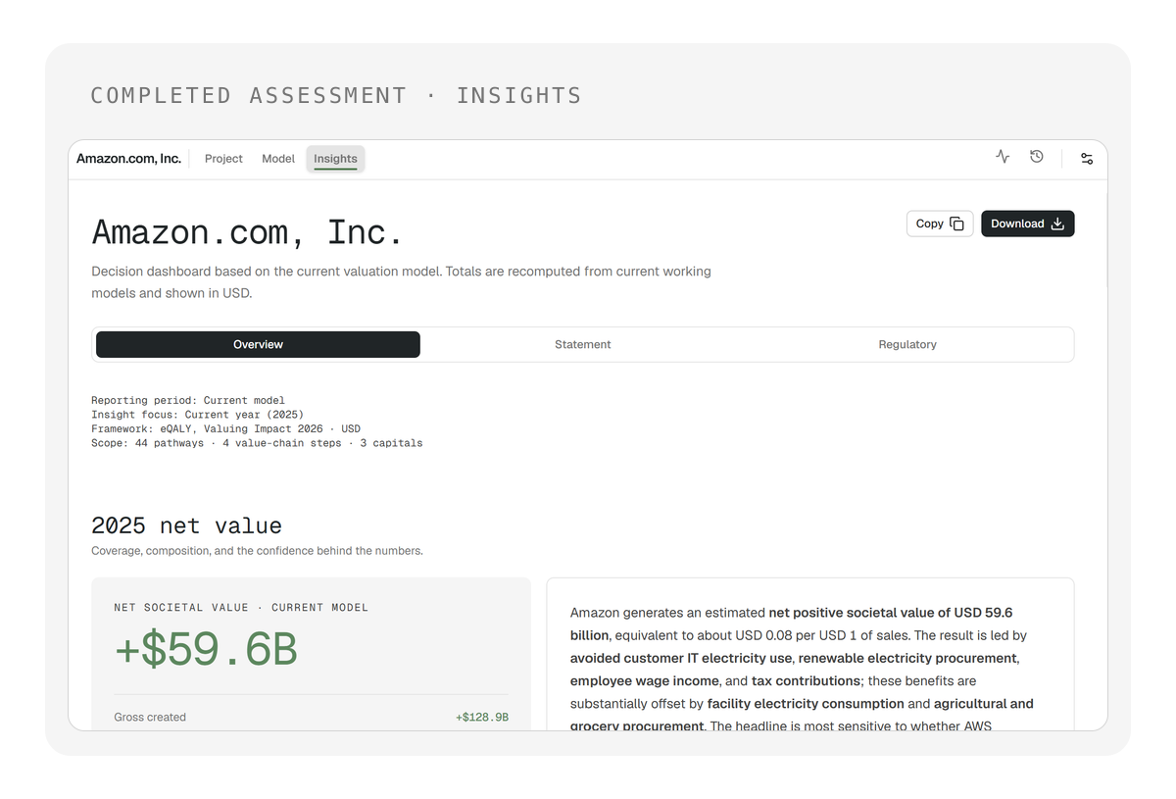Click Amazon.com, Inc. in the top bar

coord(128,159)
